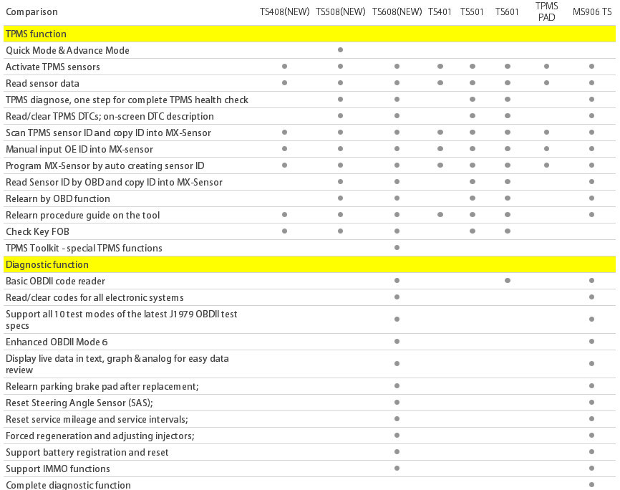
Task: Click Relearn procedure guide dot under TS401
Action: click(440, 214)
